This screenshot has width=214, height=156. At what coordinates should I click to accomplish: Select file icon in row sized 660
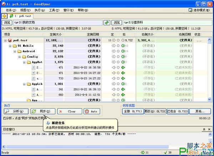pyautogui.click(x=34, y=95)
